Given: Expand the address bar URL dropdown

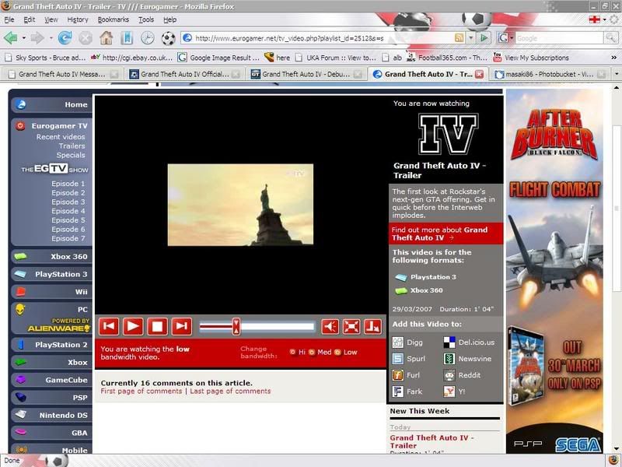Looking at the screenshot, I should (x=471, y=38).
